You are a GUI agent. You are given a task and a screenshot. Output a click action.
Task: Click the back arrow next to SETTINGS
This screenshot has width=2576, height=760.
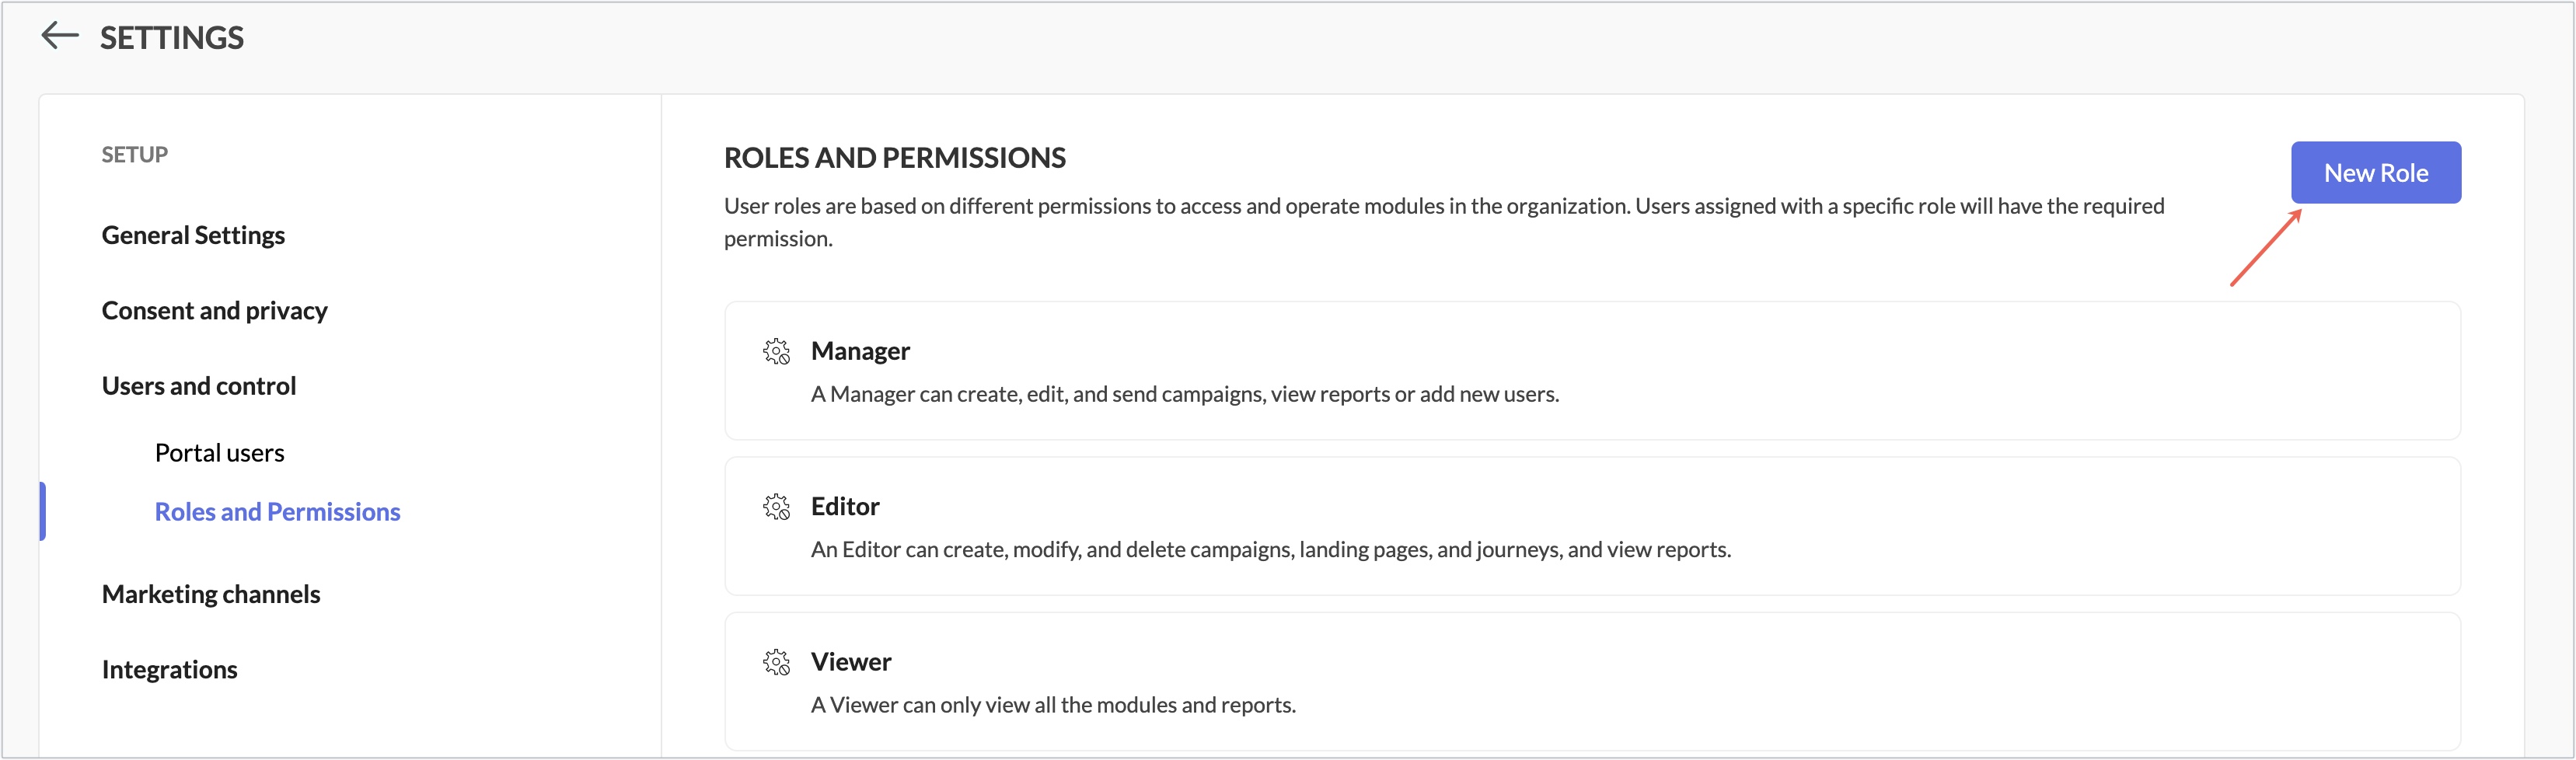coord(60,36)
